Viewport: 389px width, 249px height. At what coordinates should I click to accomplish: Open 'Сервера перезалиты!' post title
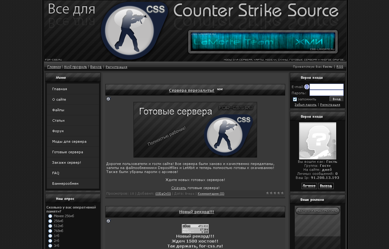[x=192, y=91]
